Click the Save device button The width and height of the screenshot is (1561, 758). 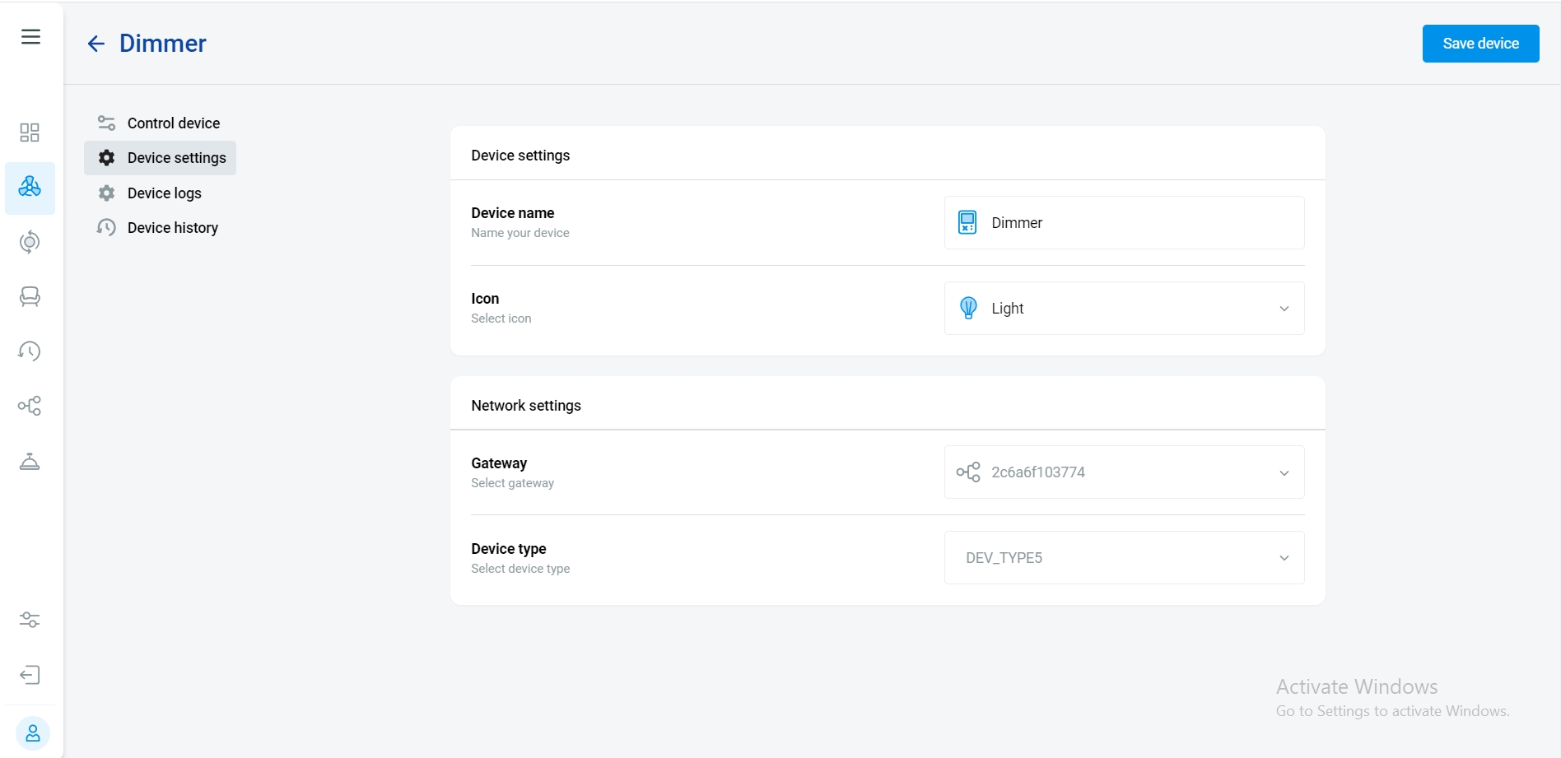[1480, 44]
